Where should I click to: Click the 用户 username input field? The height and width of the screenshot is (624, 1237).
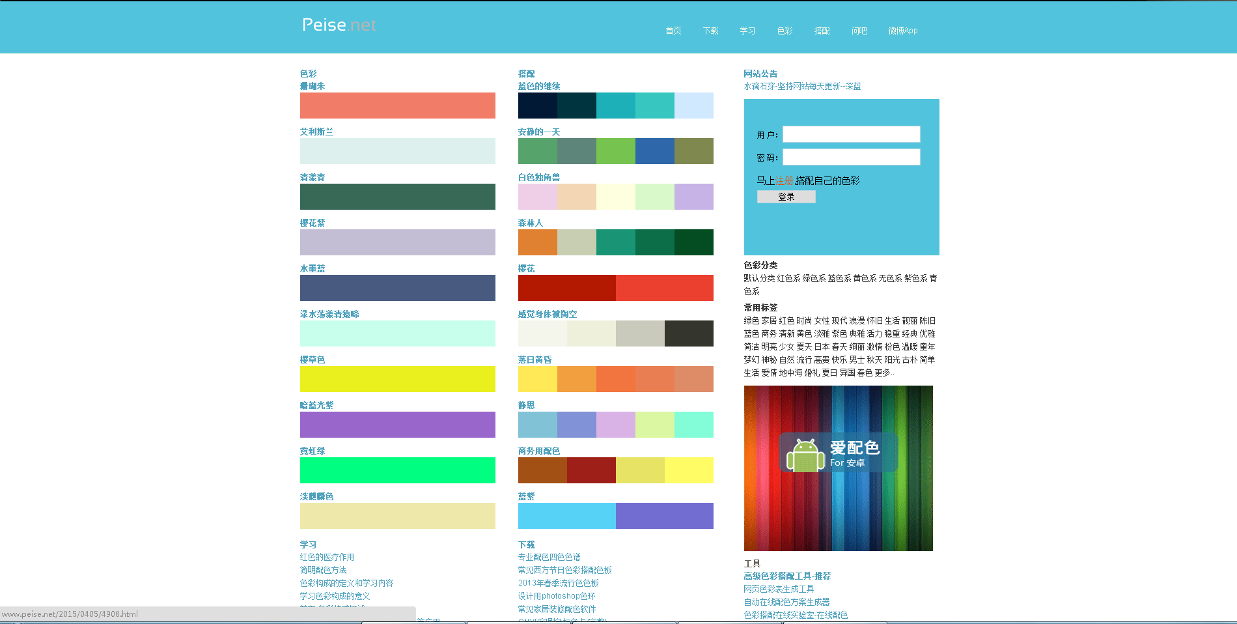click(x=851, y=134)
